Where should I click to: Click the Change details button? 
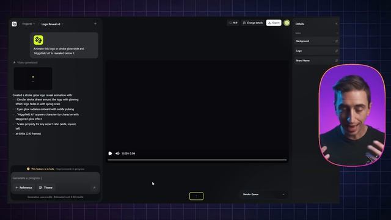253,23
